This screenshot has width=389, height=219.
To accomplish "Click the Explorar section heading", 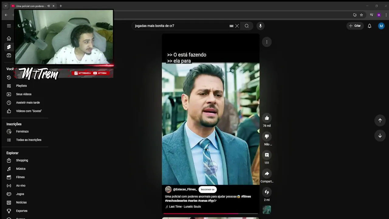I will [12, 153].
